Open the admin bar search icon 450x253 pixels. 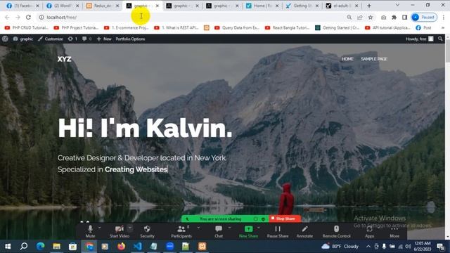pos(440,39)
